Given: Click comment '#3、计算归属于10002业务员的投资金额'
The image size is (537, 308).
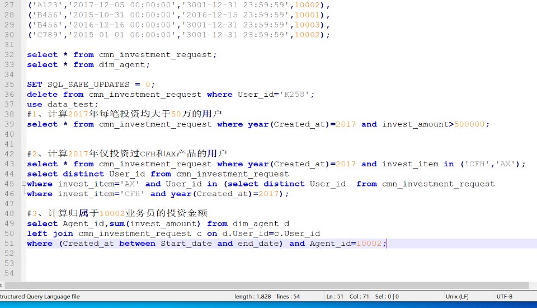Looking at the screenshot, I should coord(117,213).
